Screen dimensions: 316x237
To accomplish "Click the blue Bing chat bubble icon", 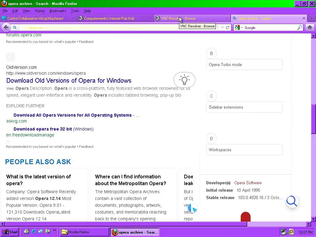I will point(193,208).
